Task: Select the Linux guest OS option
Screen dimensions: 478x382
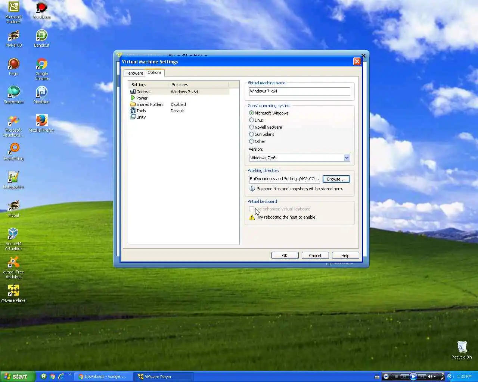Action: (x=257, y=120)
